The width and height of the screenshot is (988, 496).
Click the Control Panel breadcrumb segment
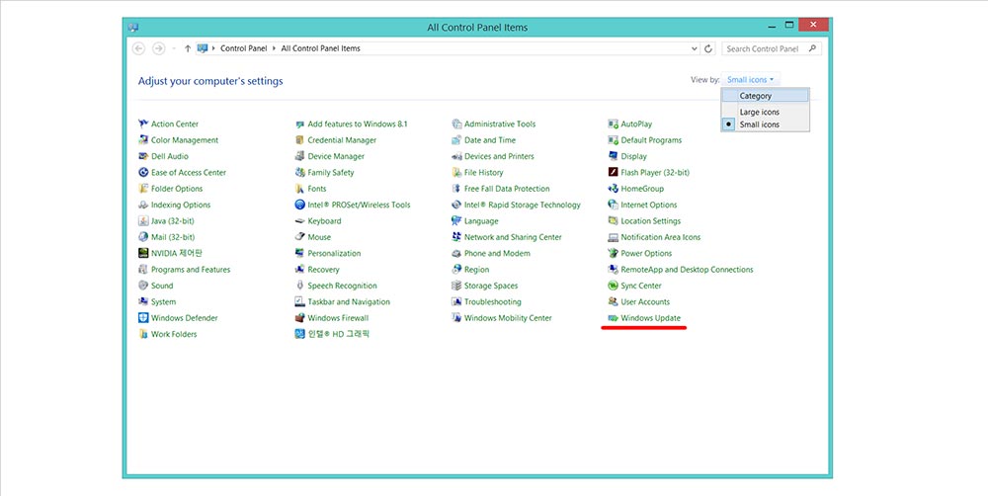point(244,48)
